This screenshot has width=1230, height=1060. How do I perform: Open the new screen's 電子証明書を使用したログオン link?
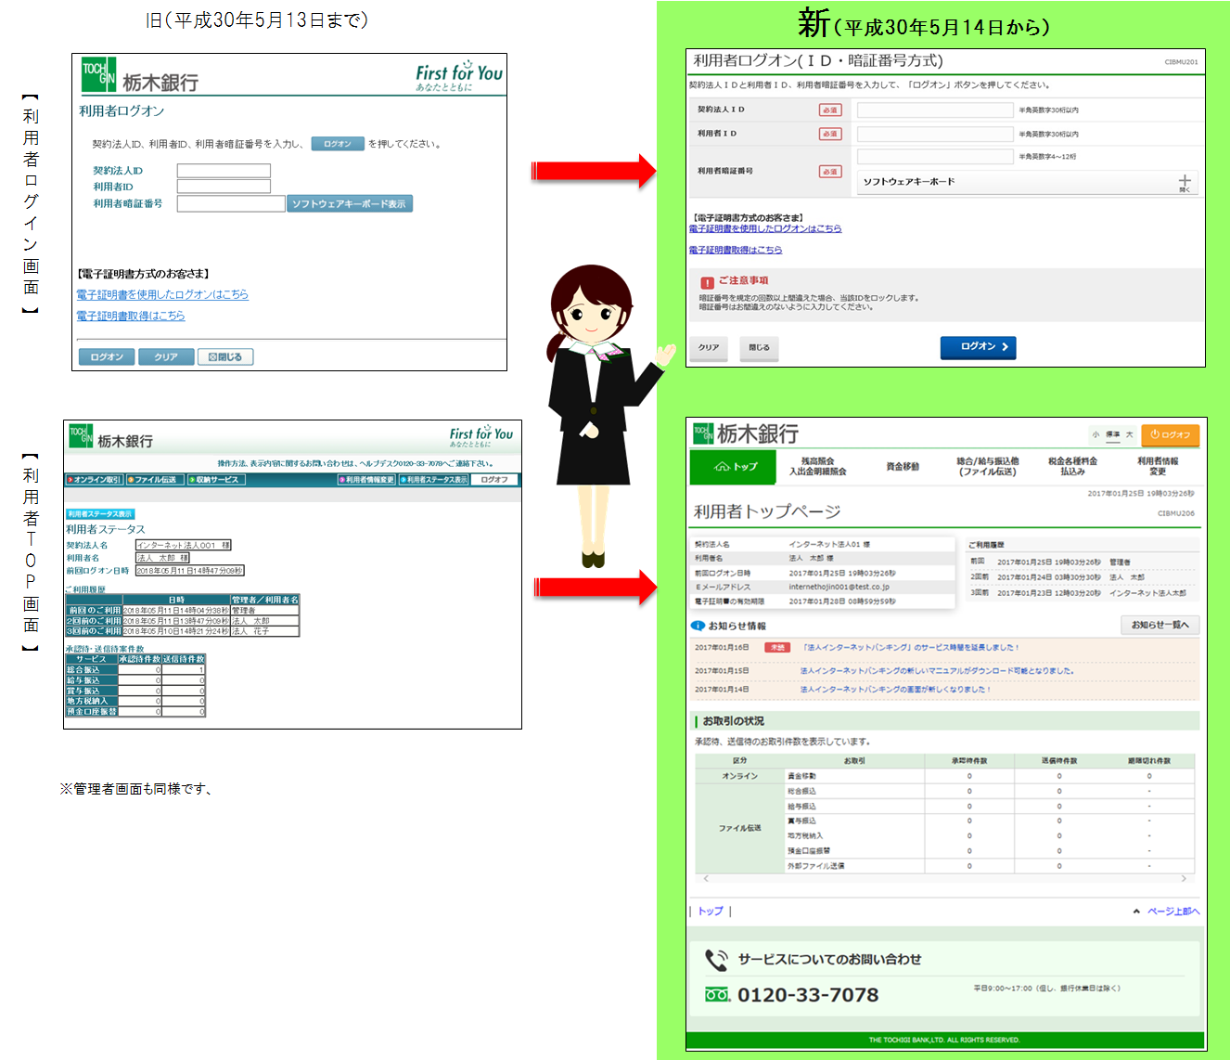pos(765,228)
